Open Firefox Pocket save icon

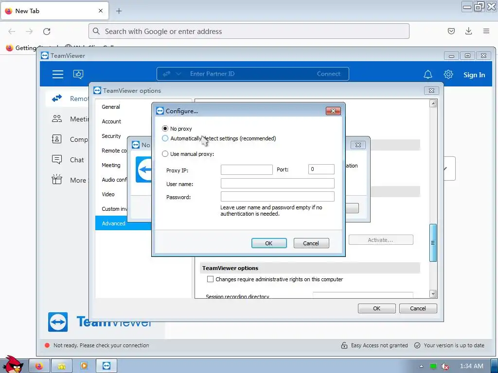coord(451,31)
